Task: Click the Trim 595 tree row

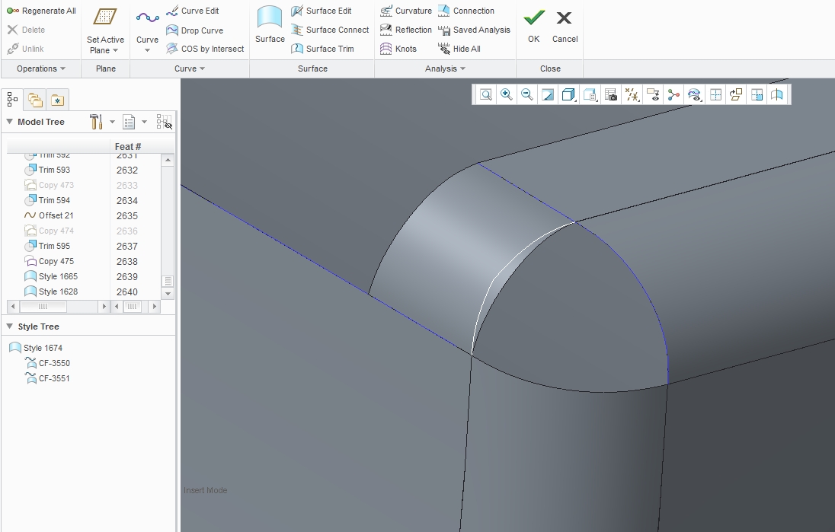Action: [47, 246]
